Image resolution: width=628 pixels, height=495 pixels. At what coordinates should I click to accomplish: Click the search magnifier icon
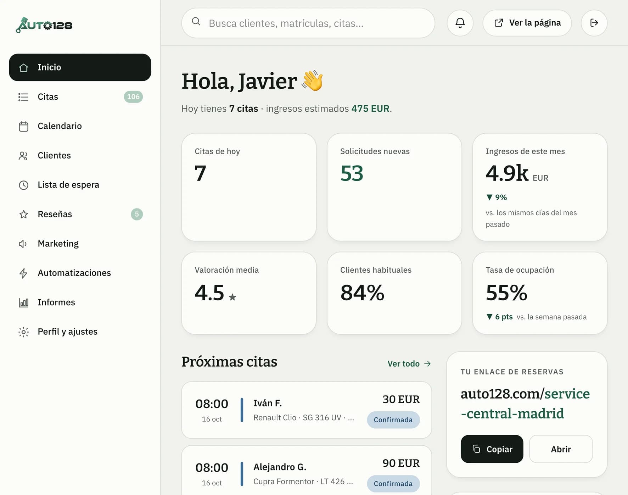click(196, 22)
